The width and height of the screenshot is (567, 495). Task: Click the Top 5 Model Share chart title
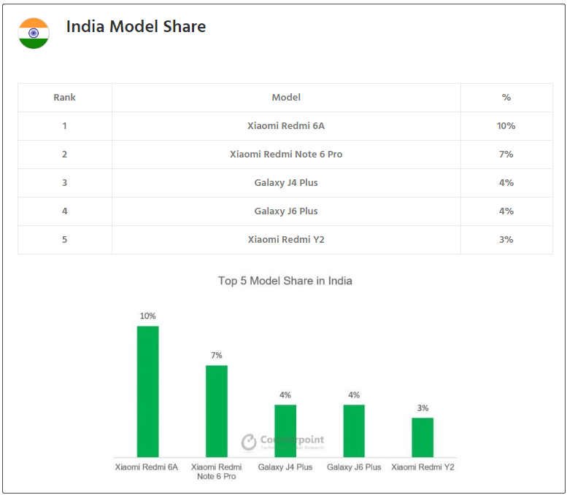[285, 281]
